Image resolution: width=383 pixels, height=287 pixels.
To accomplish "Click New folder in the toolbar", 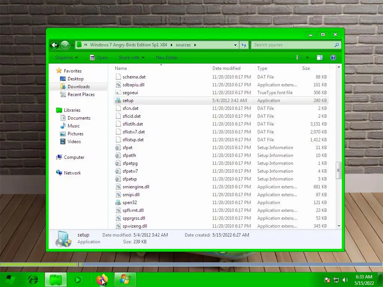I will click(x=167, y=58).
